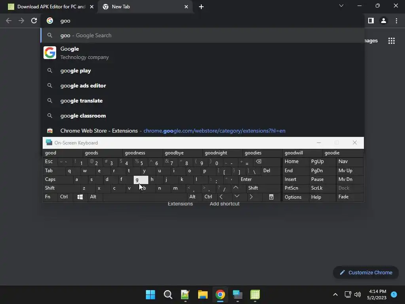Insert prediction word goodies
Screen dimensions: 405x304
[262, 153]
